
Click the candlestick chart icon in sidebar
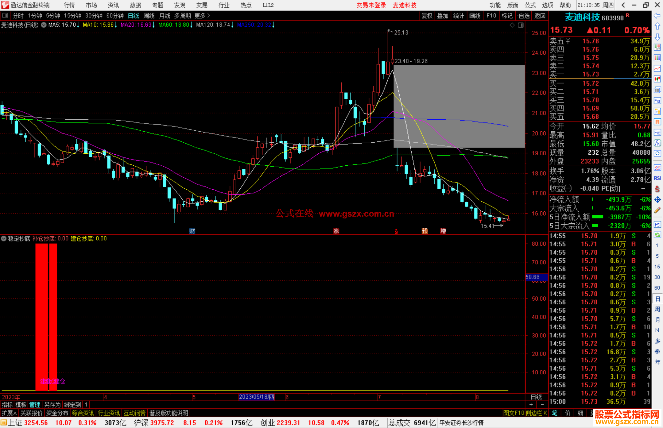pos(657,79)
